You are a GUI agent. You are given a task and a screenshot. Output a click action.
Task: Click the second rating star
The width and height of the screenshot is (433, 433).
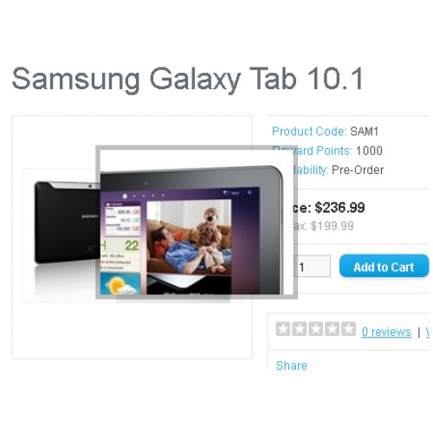pos(300,329)
